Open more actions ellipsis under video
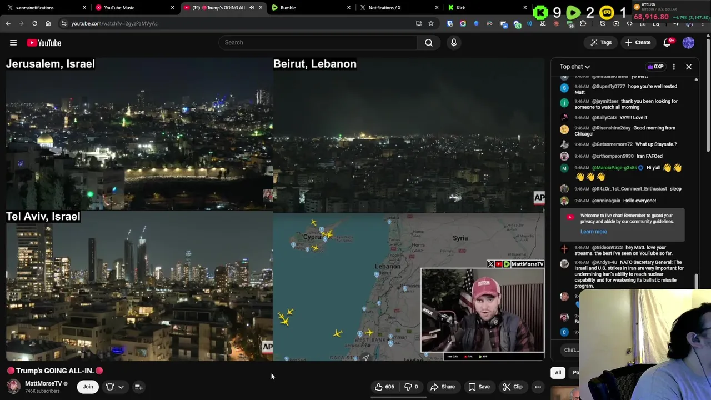The image size is (711, 400). pos(538,387)
